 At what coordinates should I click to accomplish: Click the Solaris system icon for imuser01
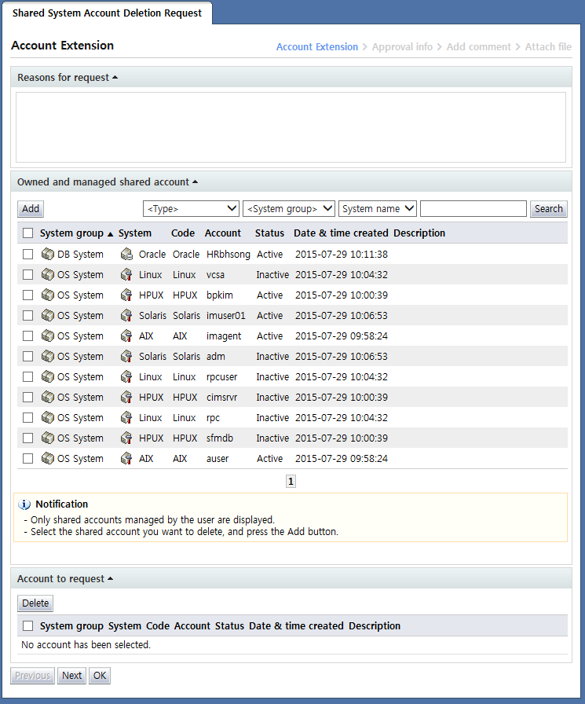point(126,316)
